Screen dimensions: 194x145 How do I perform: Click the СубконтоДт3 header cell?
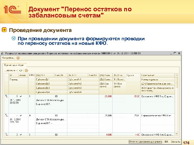(x=51, y=88)
